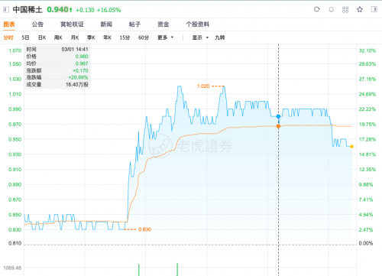Screen dimensions: 382x276
Task: Open the 窝轮权证 tab
Action: 72,24
